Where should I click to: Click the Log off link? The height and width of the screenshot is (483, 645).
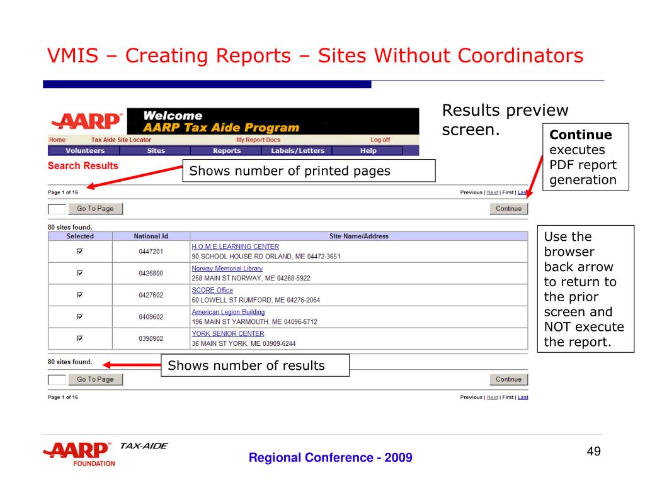pos(380,140)
